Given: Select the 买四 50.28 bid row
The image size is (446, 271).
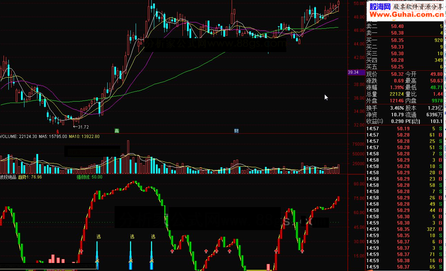Looking at the screenshot, I should pyautogui.click(x=404, y=60).
